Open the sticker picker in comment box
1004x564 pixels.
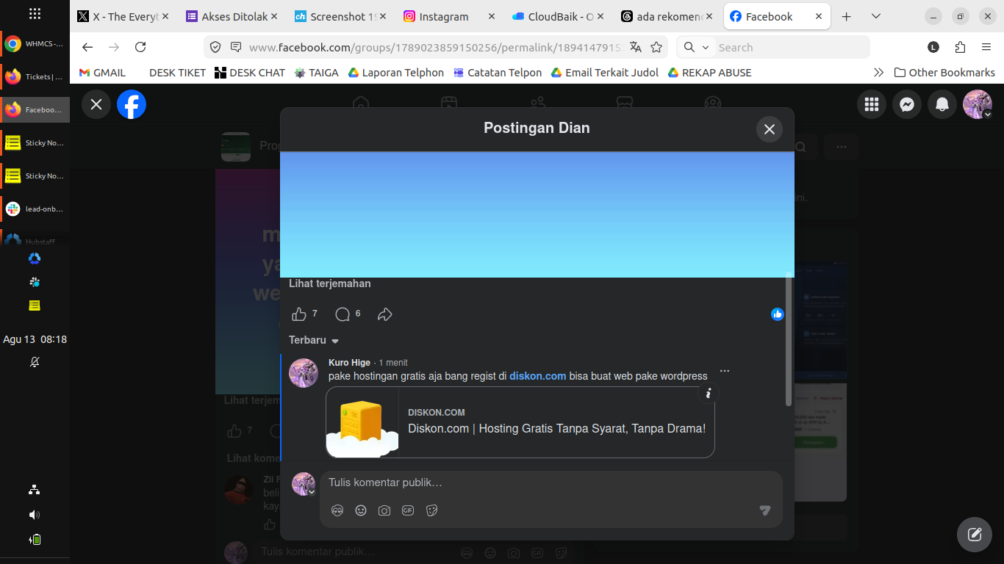coord(431,510)
